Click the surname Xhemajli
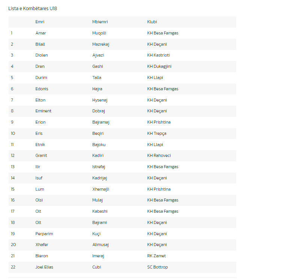304x279 pixels. click(x=100, y=189)
